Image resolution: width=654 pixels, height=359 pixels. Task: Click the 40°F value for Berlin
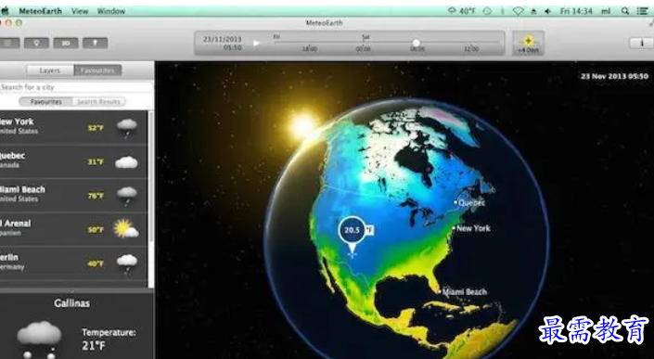[x=96, y=263]
